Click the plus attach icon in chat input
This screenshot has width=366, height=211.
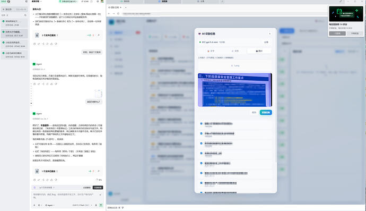tap(34, 205)
